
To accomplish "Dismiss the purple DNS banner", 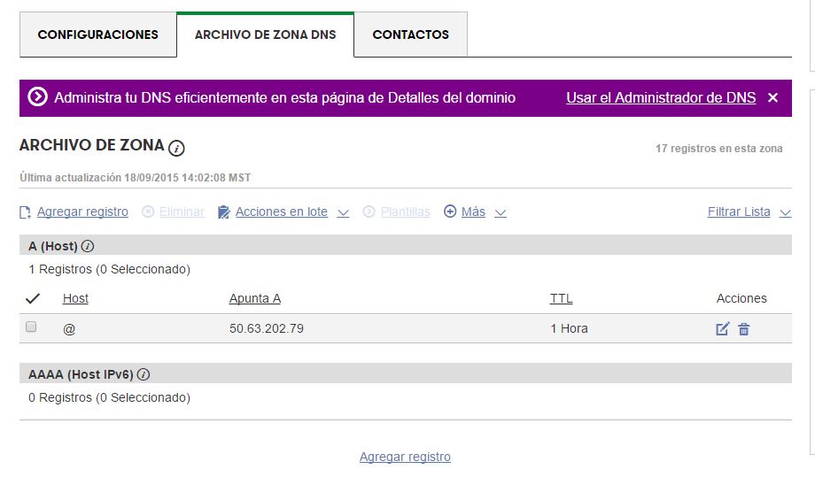I will 772,97.
